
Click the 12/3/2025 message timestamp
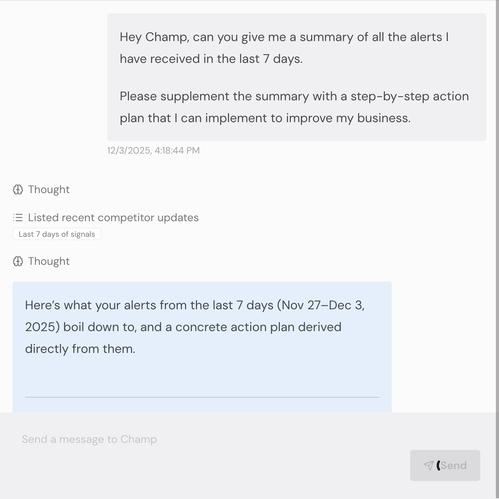pyautogui.click(x=153, y=150)
